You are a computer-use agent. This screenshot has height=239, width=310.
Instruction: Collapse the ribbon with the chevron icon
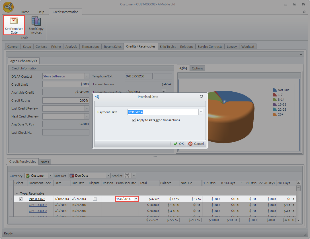304,12
